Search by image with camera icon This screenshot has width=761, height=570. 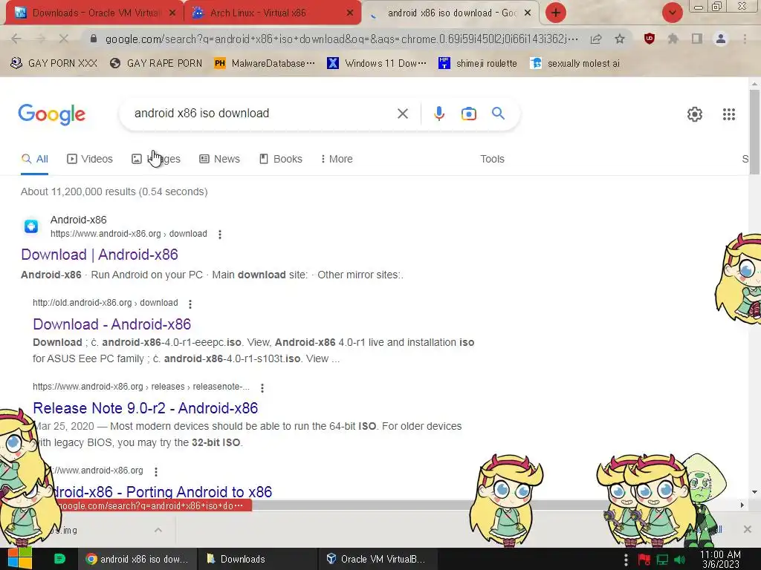(468, 114)
